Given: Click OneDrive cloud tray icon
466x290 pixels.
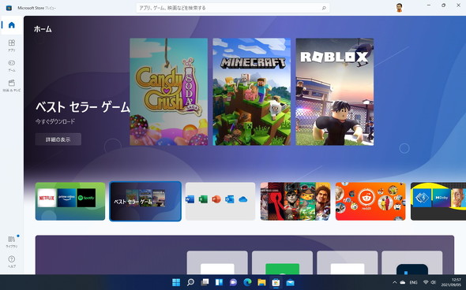Looking at the screenshot, I should click(x=402, y=283).
